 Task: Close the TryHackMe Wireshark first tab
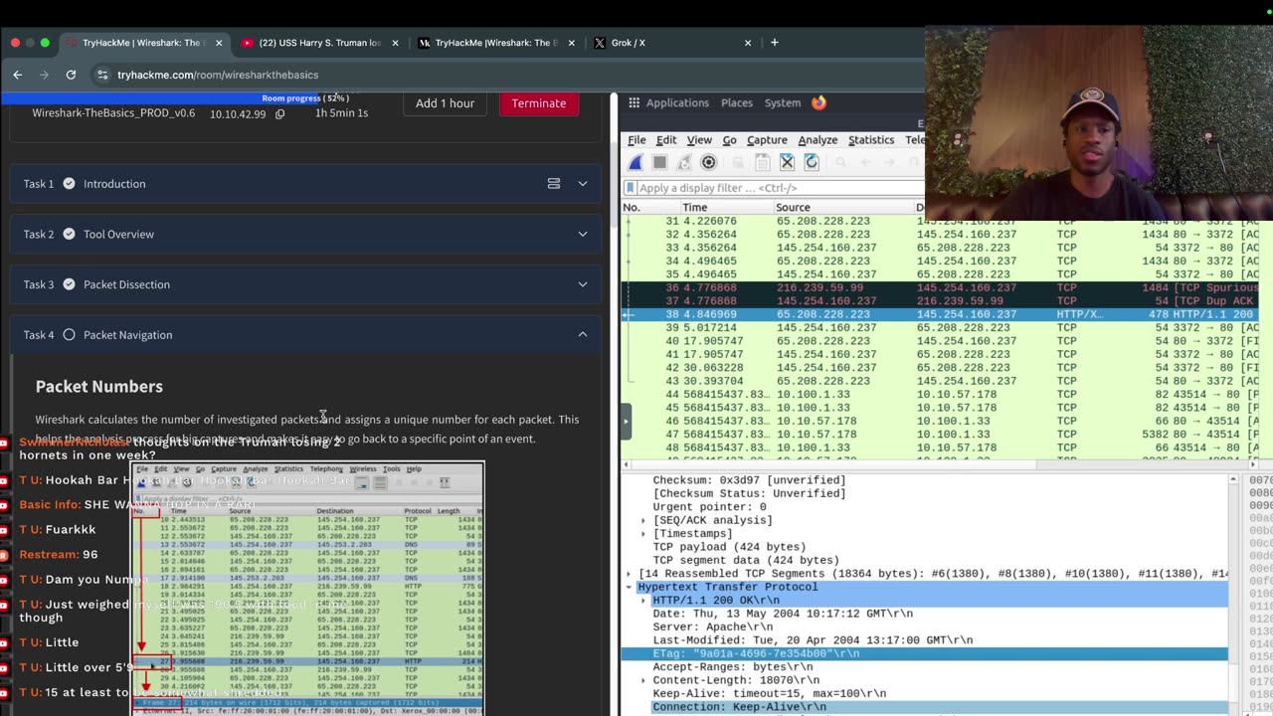(x=218, y=43)
